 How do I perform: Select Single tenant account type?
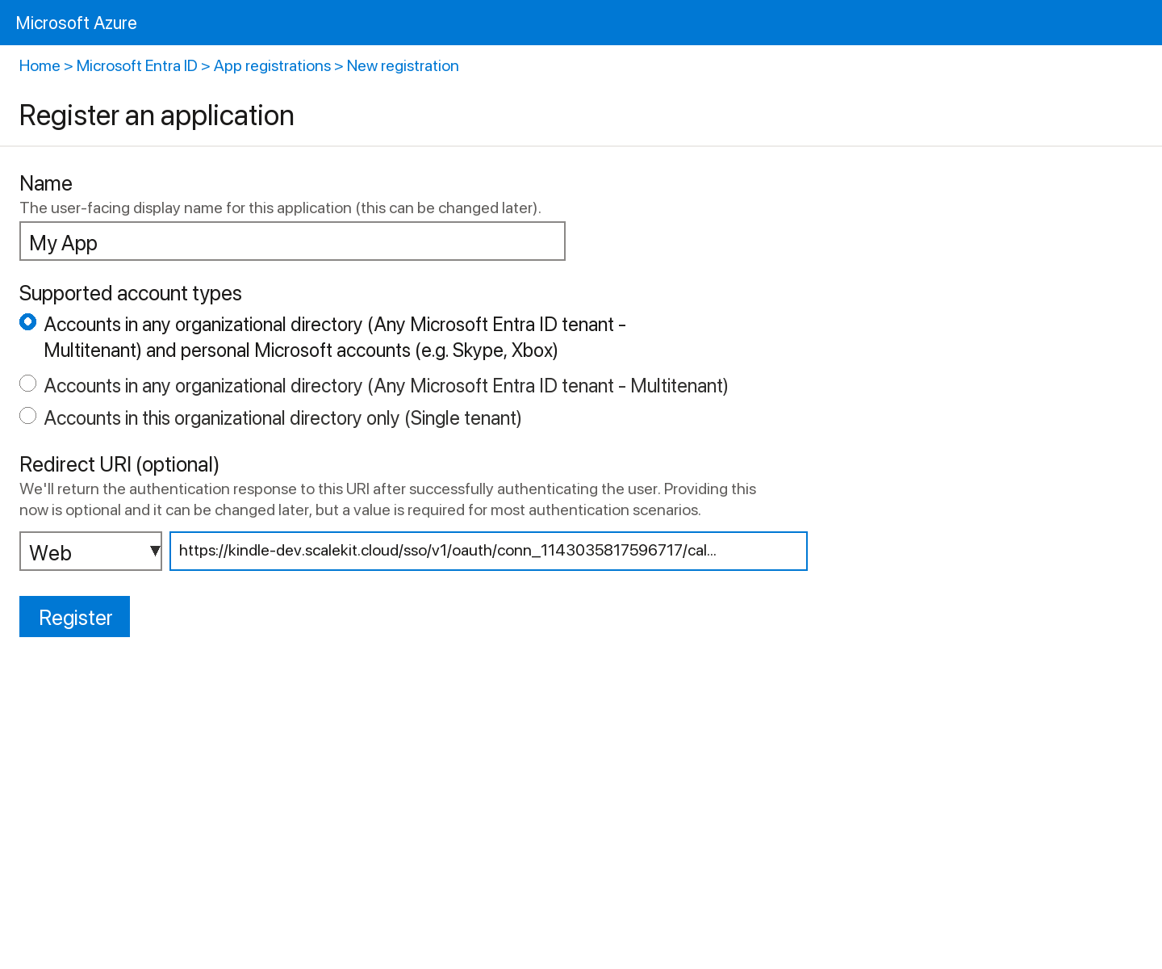coord(27,415)
